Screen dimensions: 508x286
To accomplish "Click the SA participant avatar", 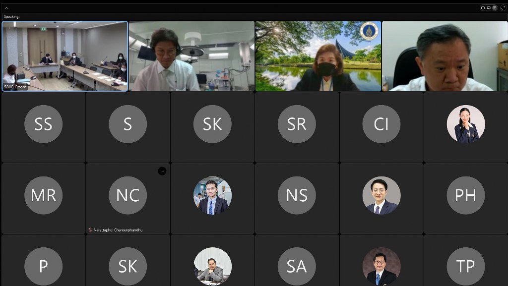I will pos(297,266).
